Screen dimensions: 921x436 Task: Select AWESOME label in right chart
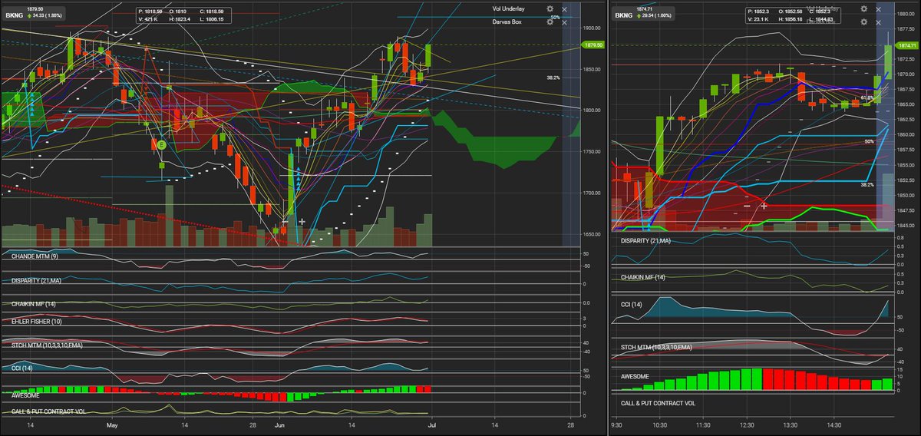point(635,377)
